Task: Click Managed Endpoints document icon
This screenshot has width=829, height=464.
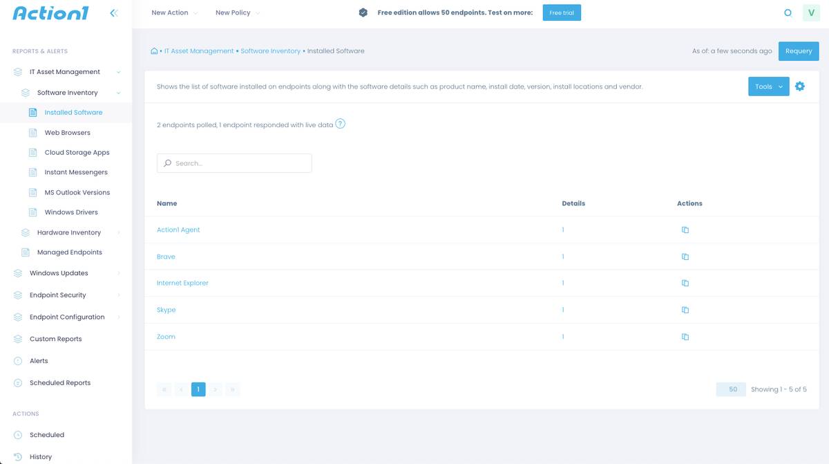Action: (26, 252)
